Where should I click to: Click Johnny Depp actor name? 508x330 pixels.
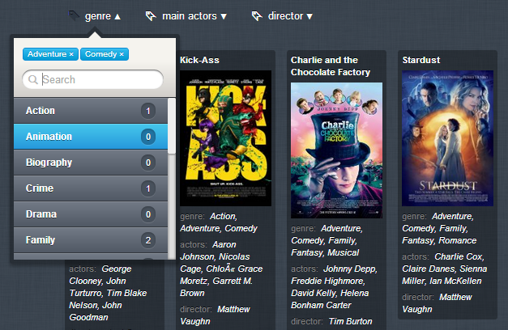349,269
